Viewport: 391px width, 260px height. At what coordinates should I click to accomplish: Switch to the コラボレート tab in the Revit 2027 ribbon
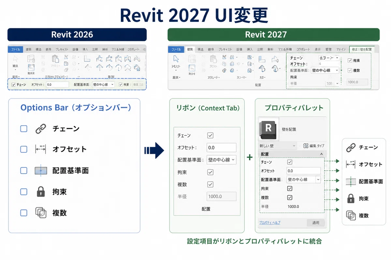coord(303,49)
